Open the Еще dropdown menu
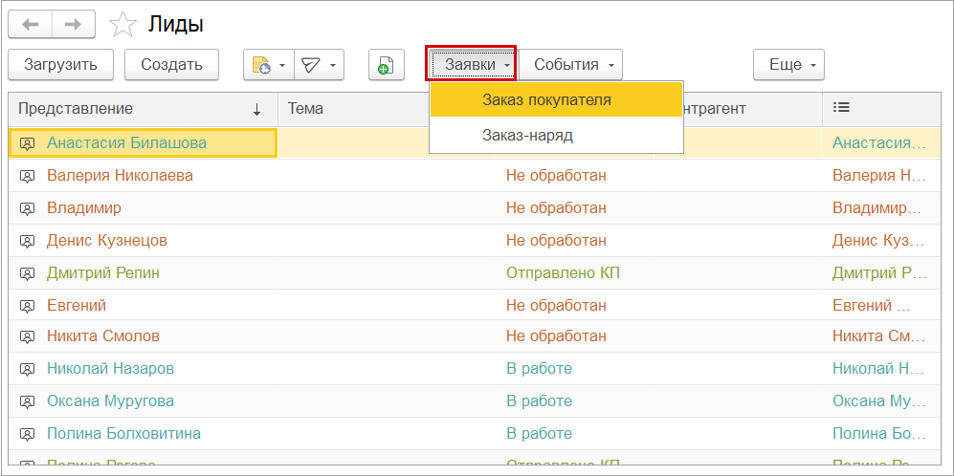The width and height of the screenshot is (954, 476). pyautogui.click(x=788, y=65)
